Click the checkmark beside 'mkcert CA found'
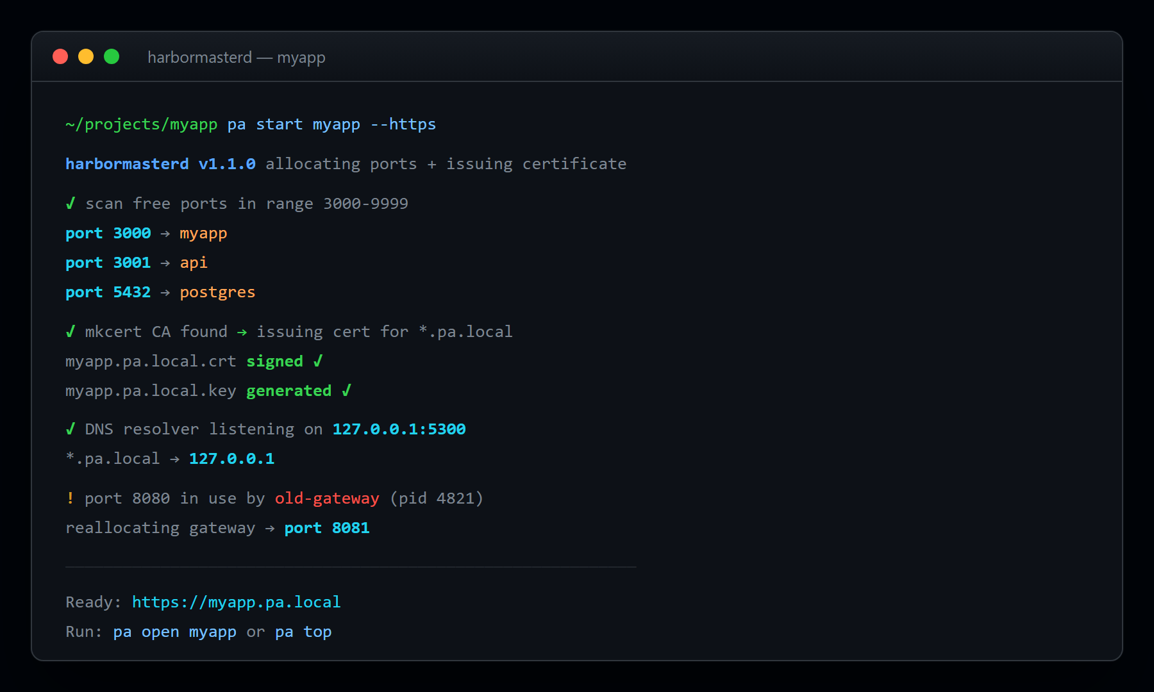The image size is (1154, 692). [x=71, y=332]
